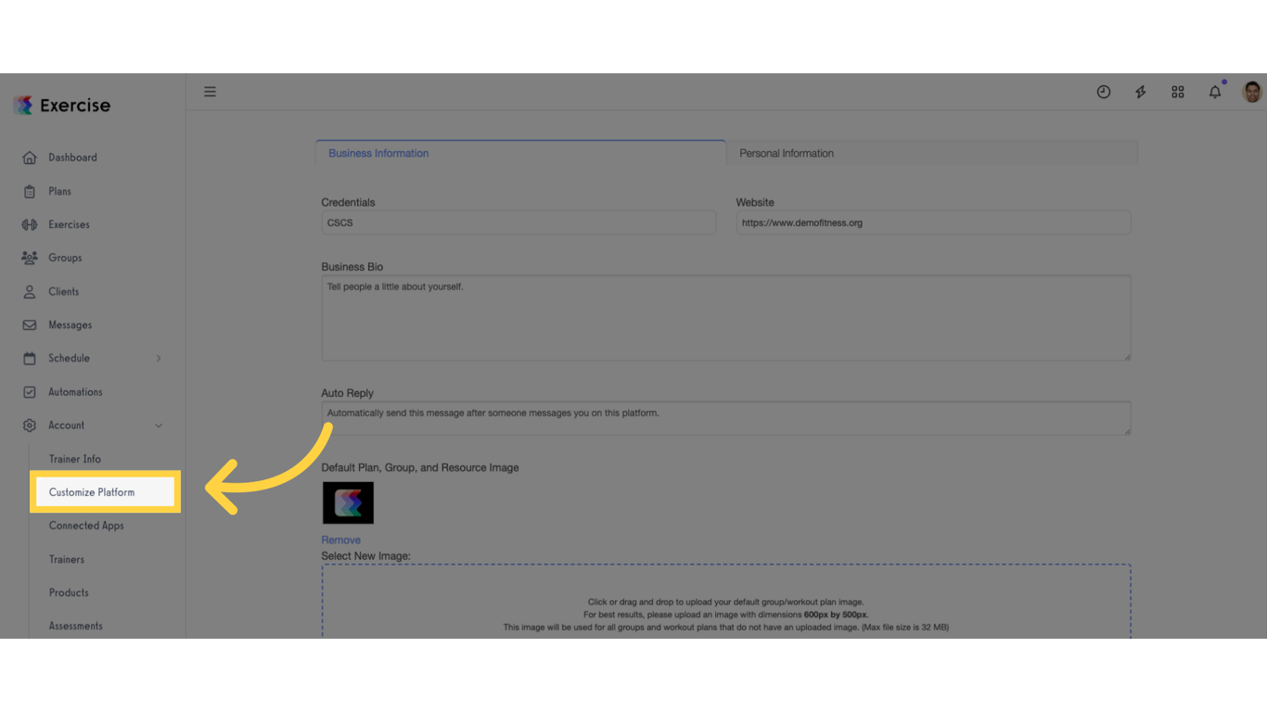Check notifications via the bell icon
1267x712 pixels.
click(1214, 92)
